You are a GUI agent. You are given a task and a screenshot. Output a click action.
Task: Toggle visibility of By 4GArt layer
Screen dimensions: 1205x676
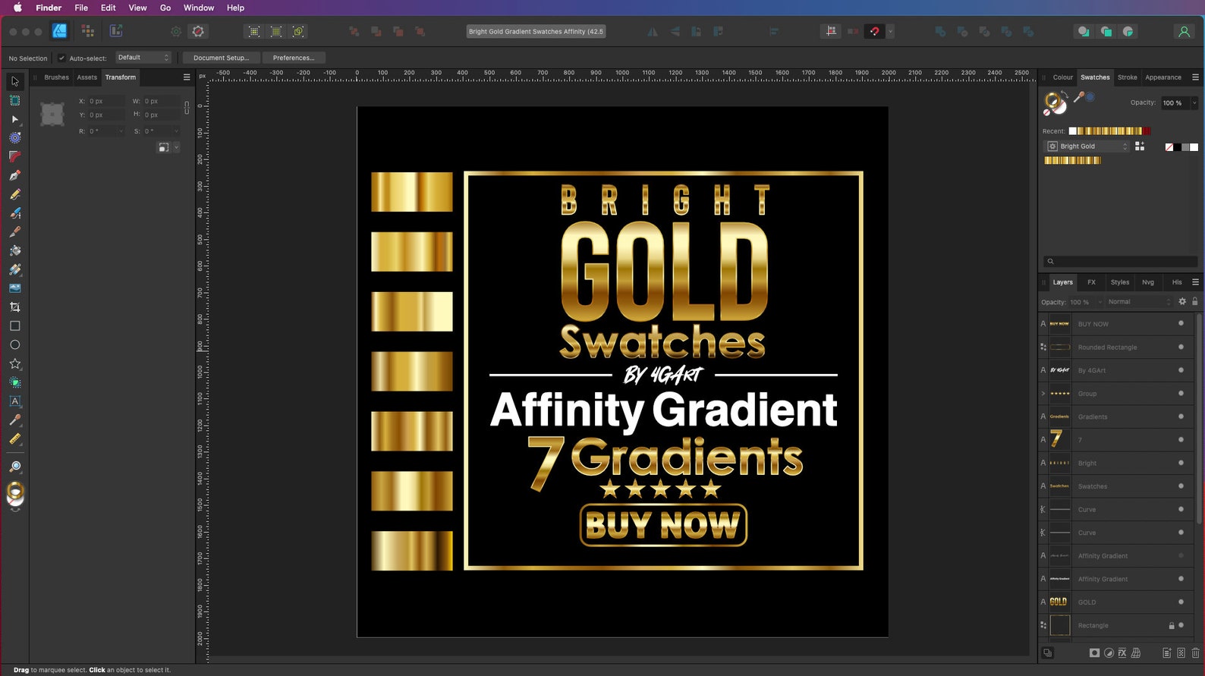coord(1181,369)
